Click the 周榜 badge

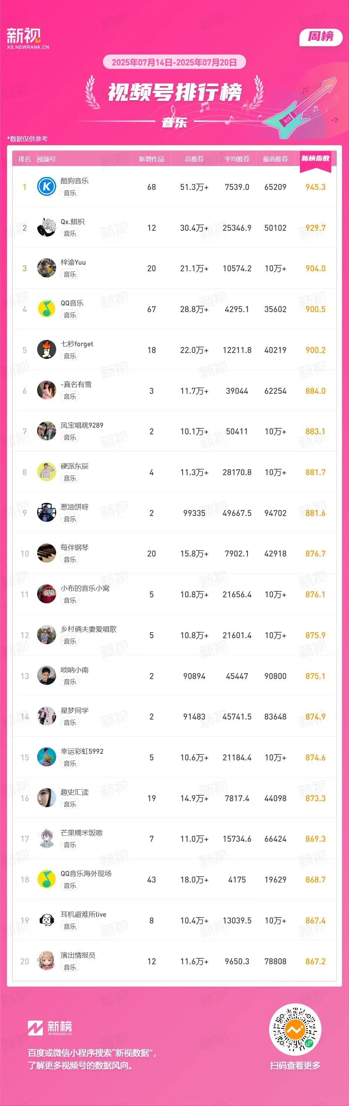click(321, 37)
